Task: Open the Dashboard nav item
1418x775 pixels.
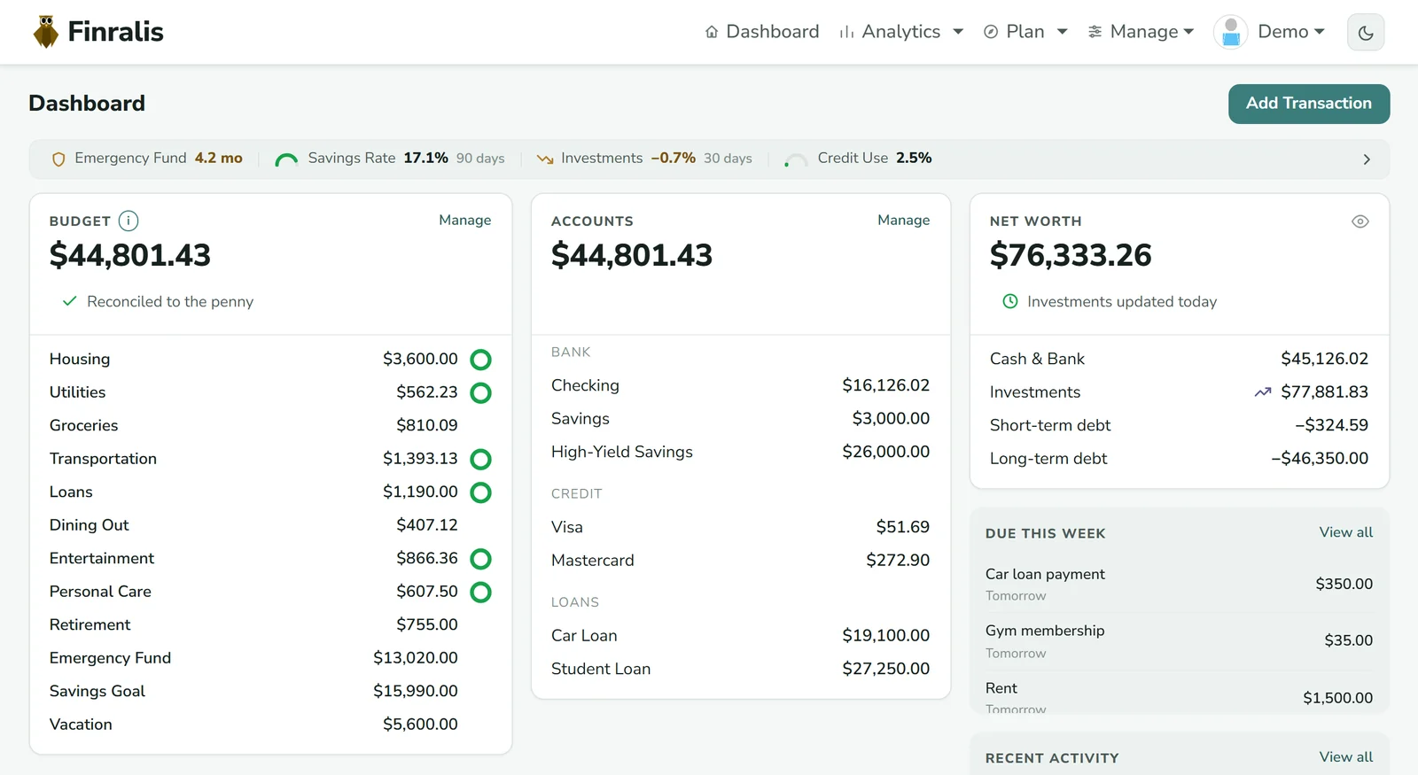Action: (762, 32)
